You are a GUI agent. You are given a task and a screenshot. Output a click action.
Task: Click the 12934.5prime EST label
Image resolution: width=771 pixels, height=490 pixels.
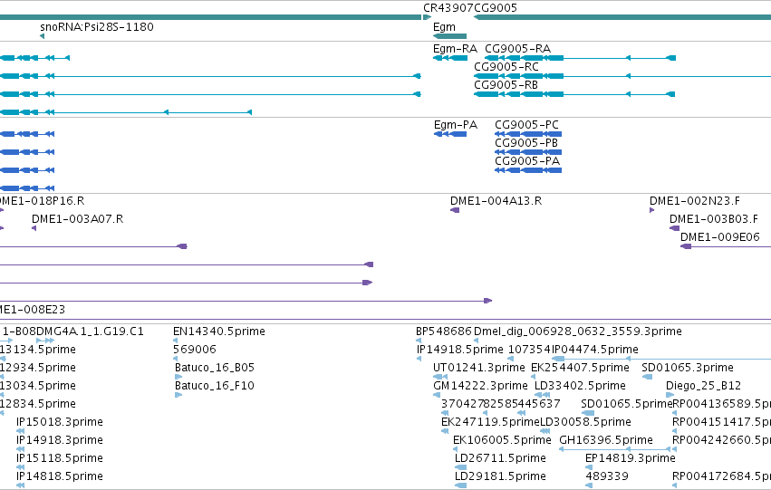[x=38, y=368]
